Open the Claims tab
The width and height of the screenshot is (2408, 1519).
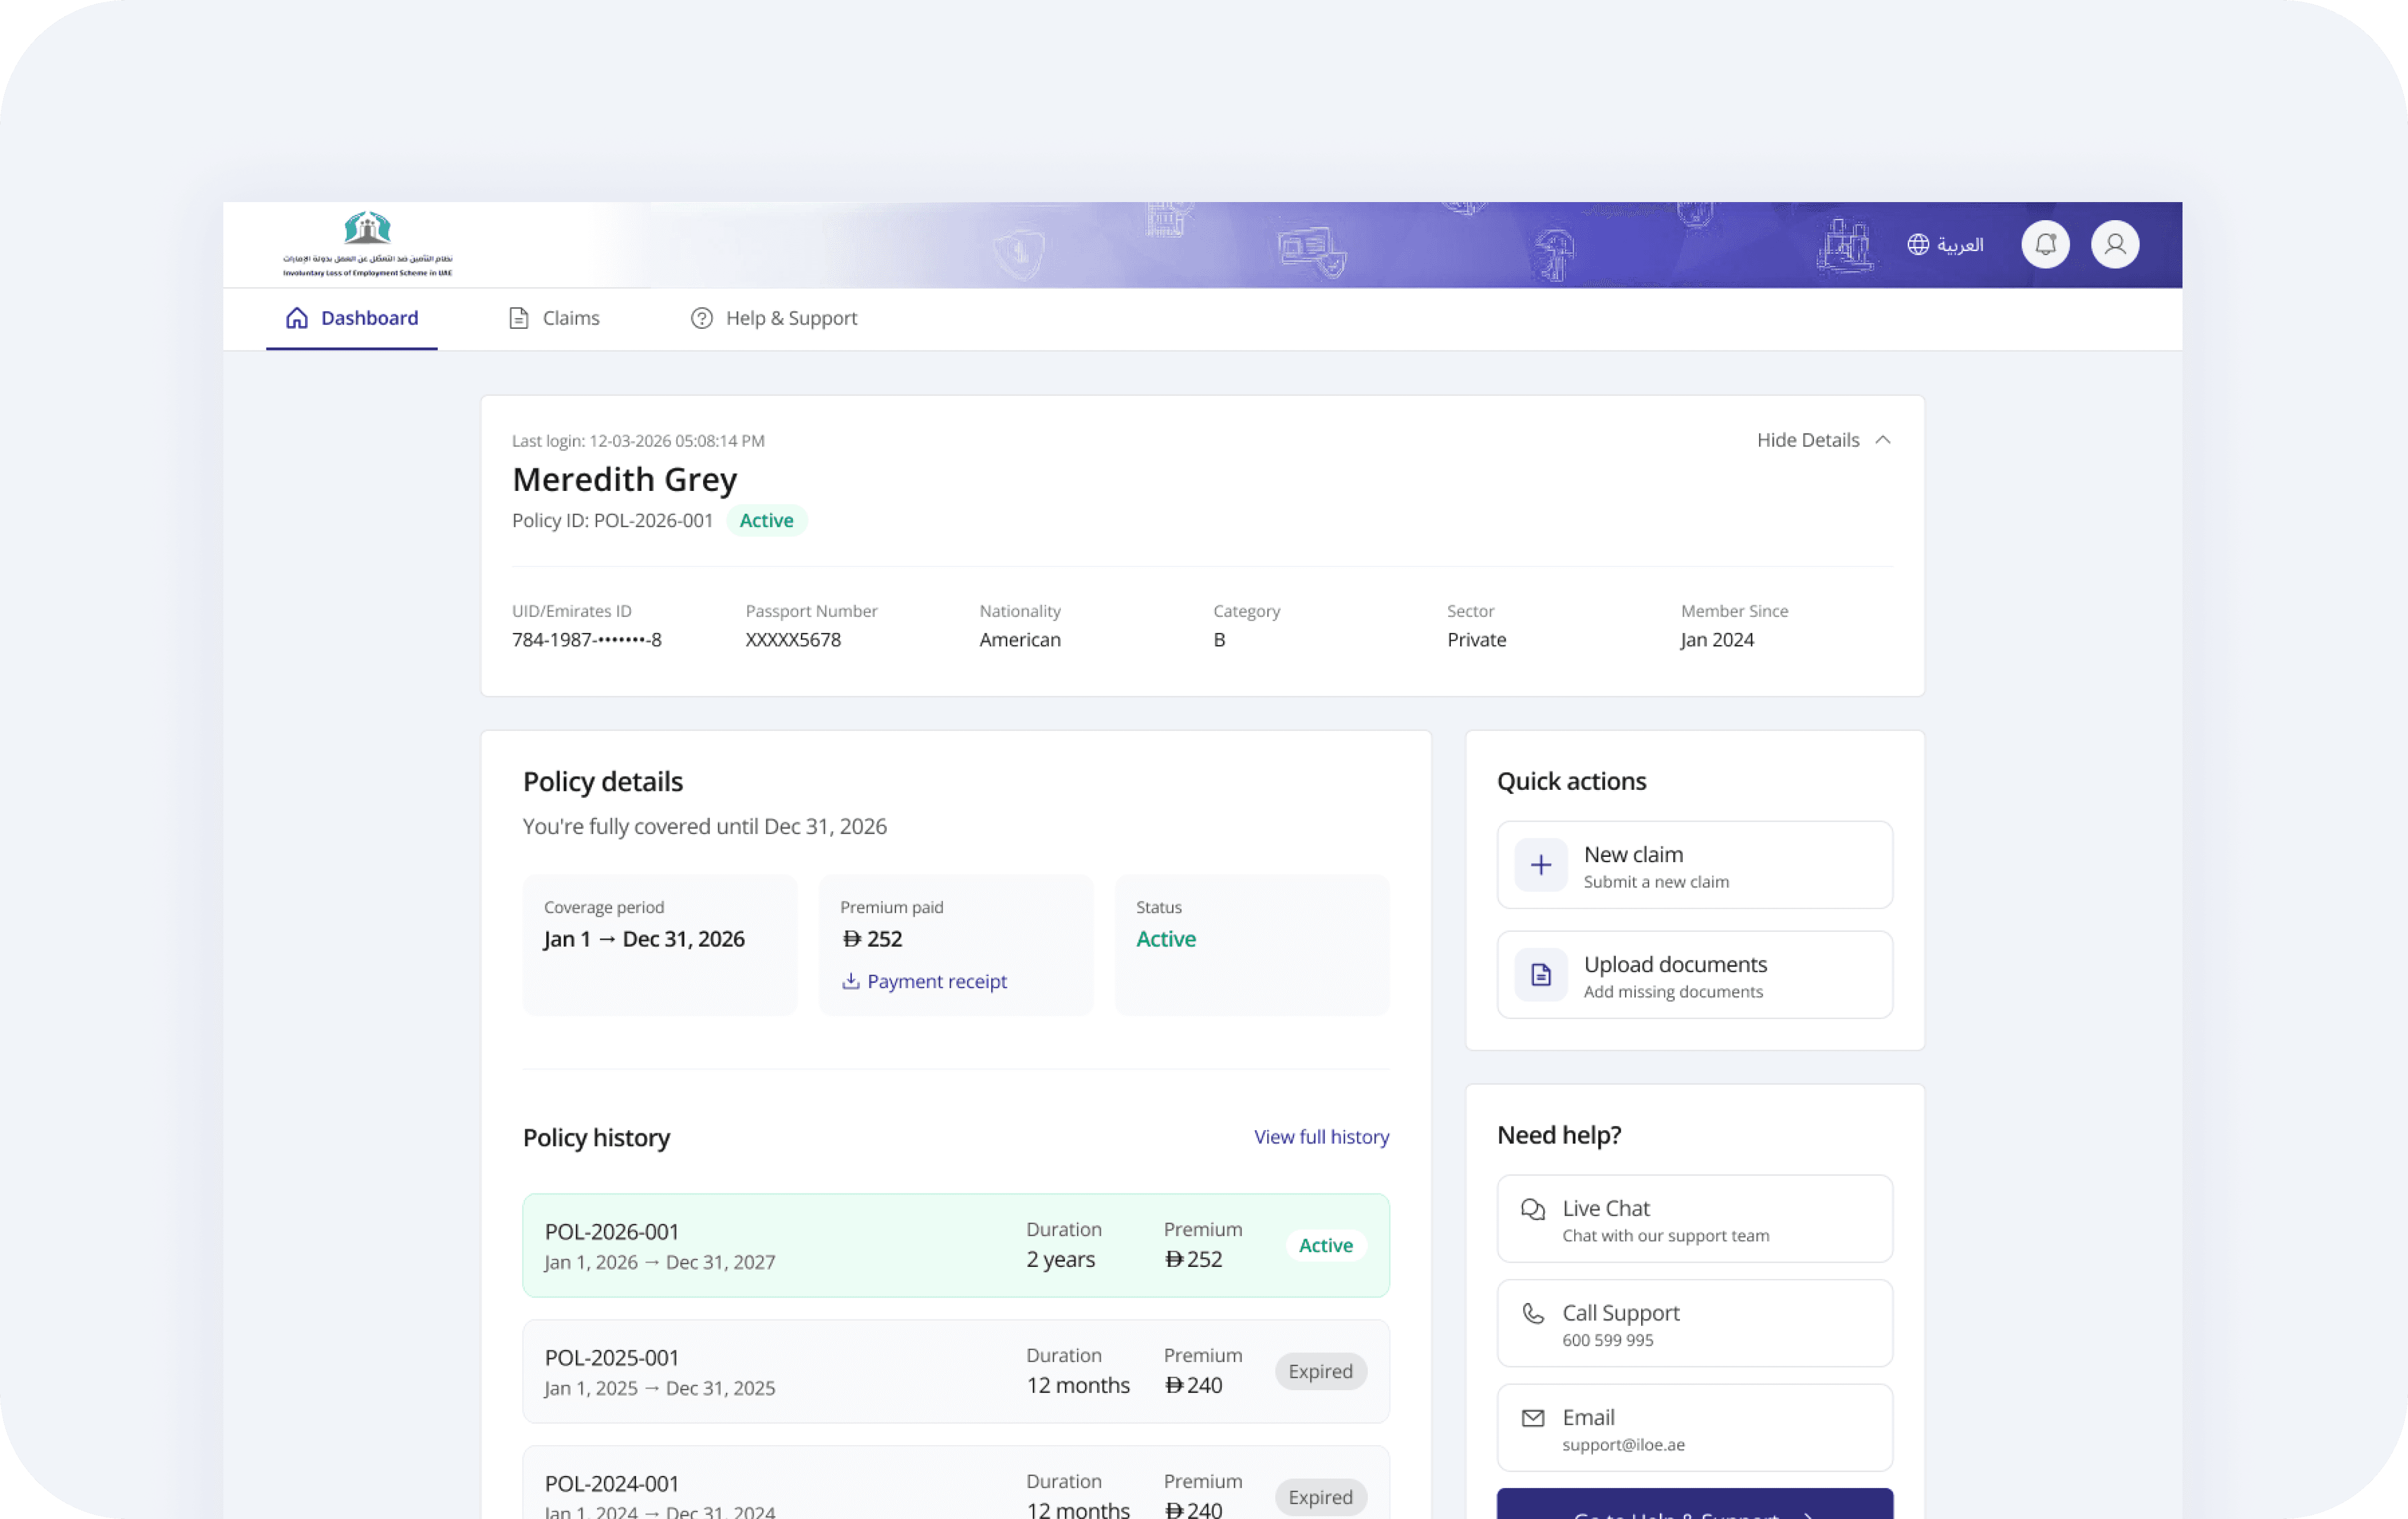coord(554,318)
